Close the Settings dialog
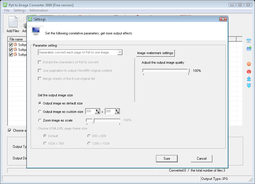This screenshot has width=255, height=184. click(223, 19)
